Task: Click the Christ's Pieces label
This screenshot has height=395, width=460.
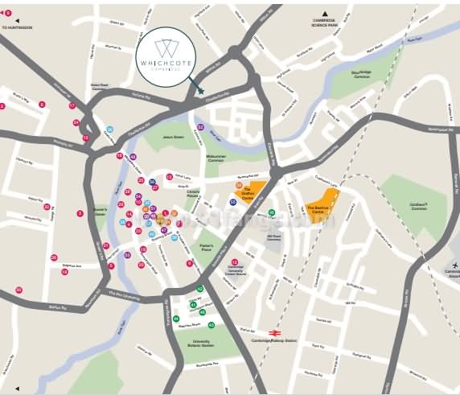Action: click(x=193, y=194)
